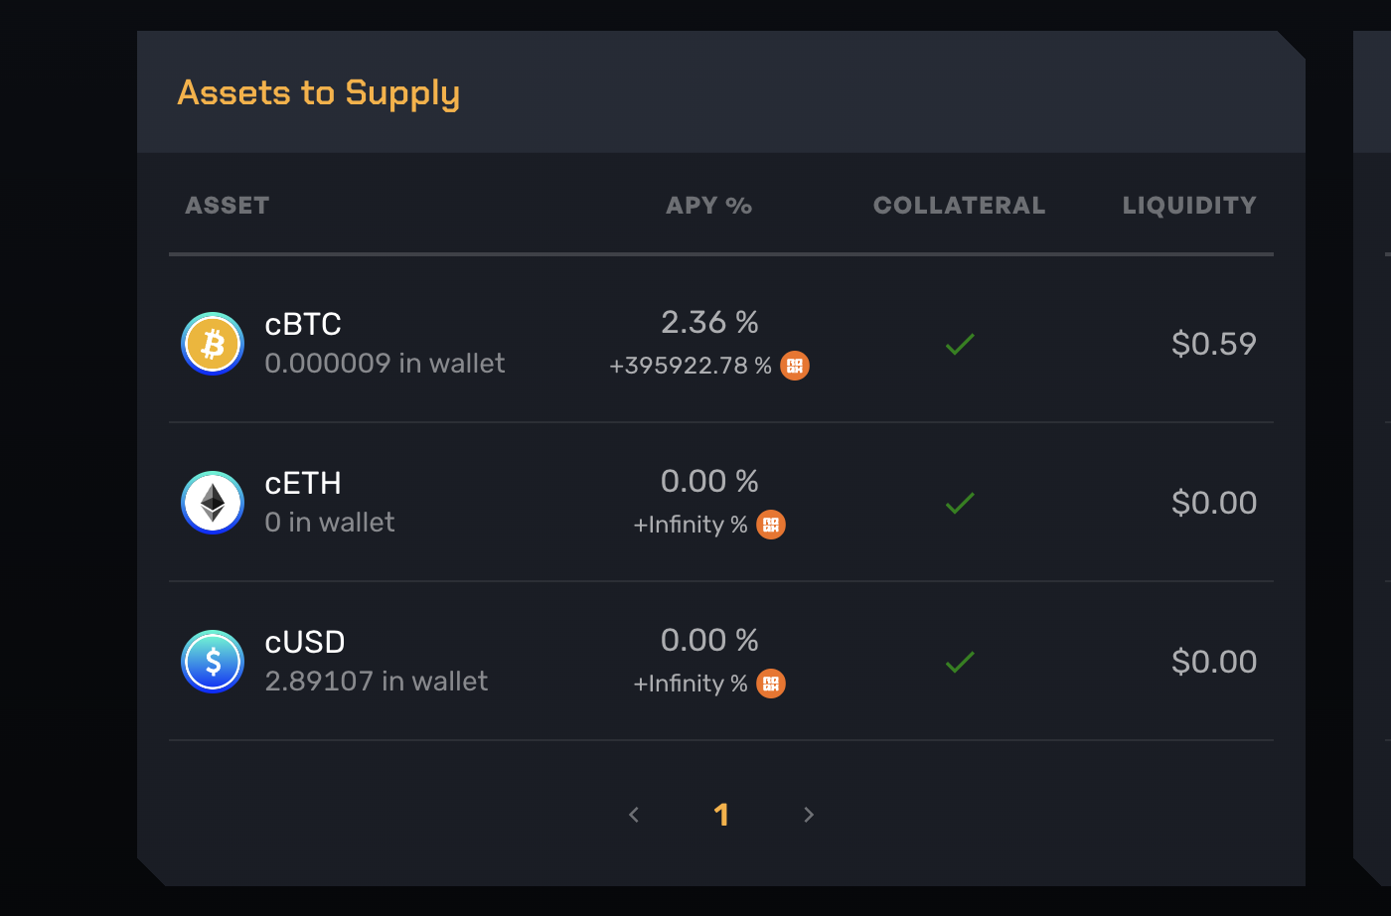Sort by the ASSET column header
Screen dimensions: 1391x916
pyautogui.click(x=228, y=206)
